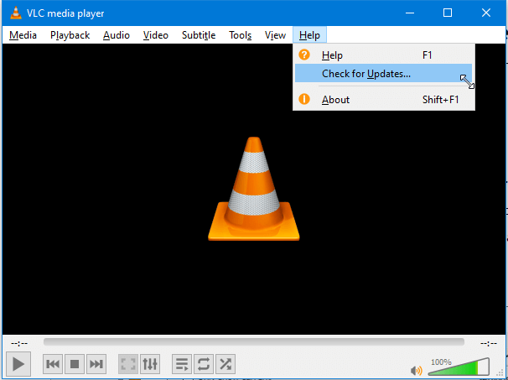Click the Play button
Image resolution: width=508 pixels, height=380 pixels.
(x=18, y=364)
